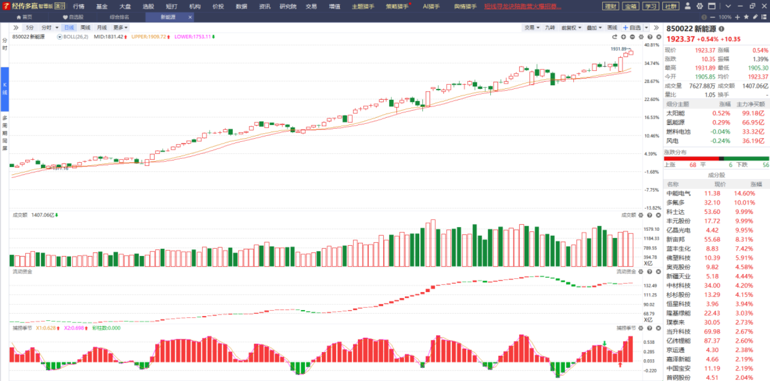
Task: Open the 行情 menu
Action: 79,6
